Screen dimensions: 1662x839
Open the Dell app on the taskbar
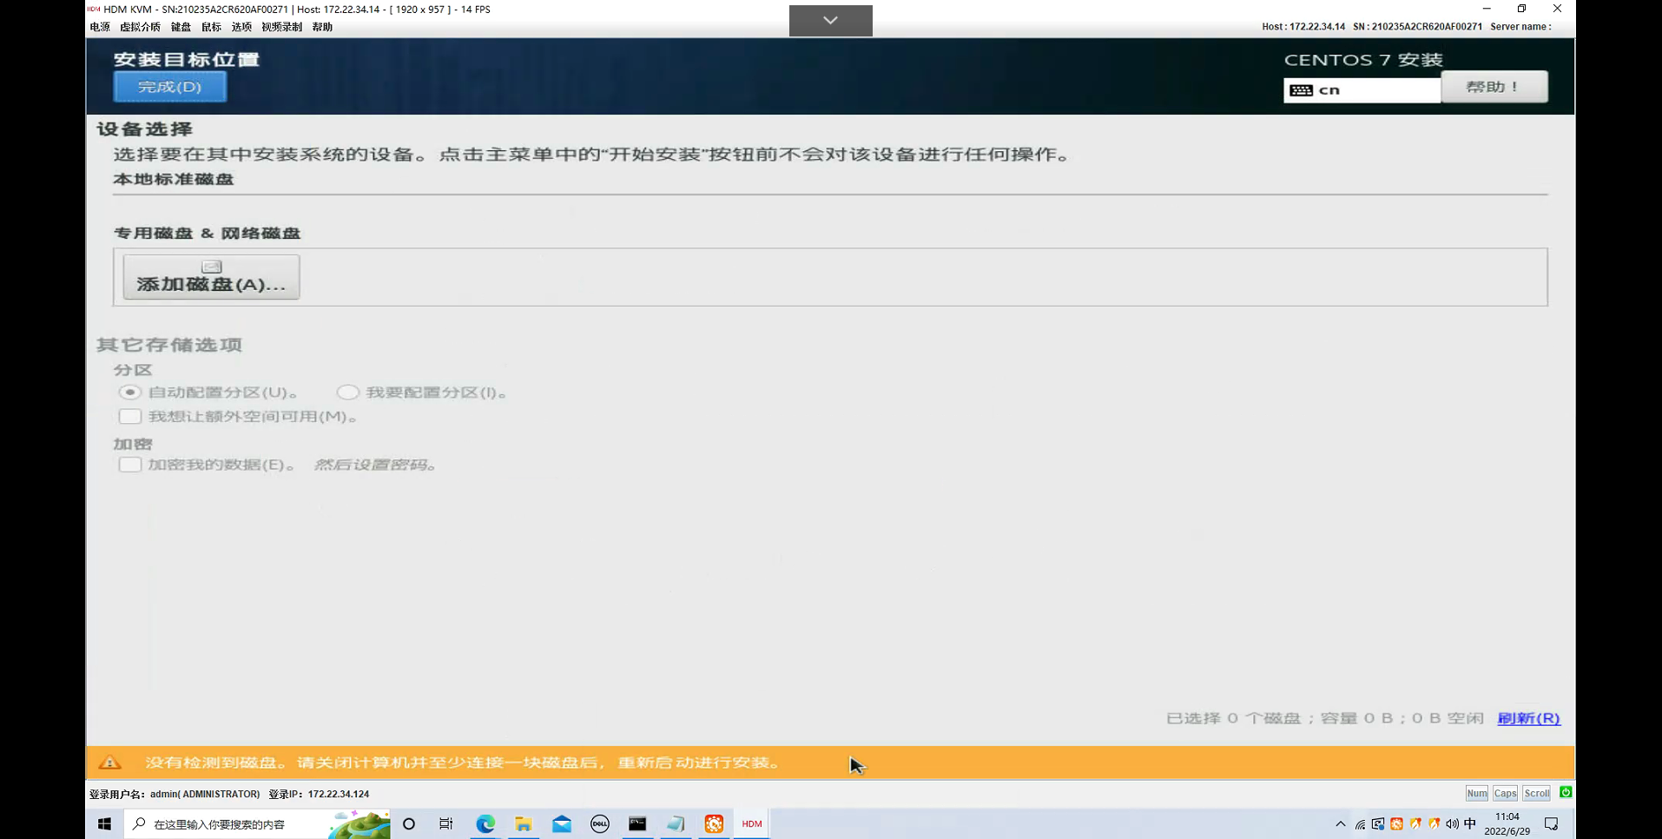click(600, 824)
